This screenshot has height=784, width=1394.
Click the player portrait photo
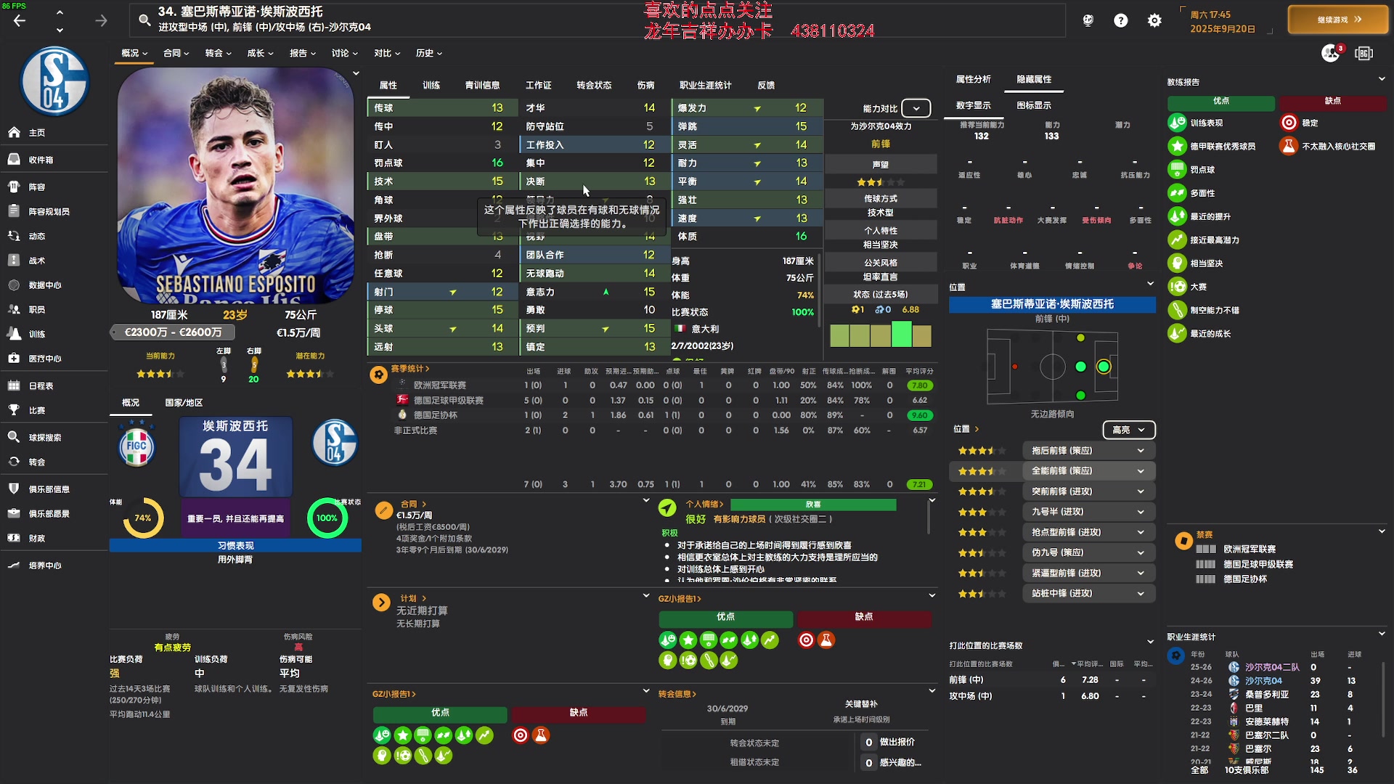(x=235, y=185)
